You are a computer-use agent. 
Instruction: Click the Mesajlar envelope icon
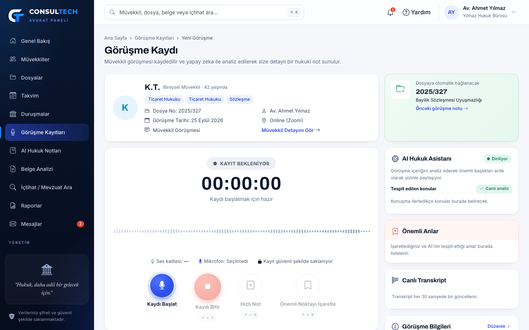tap(13, 224)
